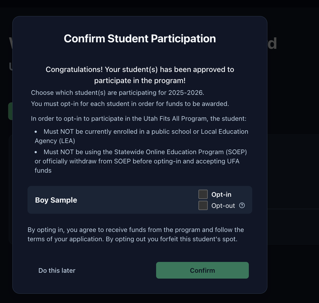Image resolution: width=319 pixels, height=303 pixels.
Task: Select the Boy Sample student name
Action: (x=56, y=200)
